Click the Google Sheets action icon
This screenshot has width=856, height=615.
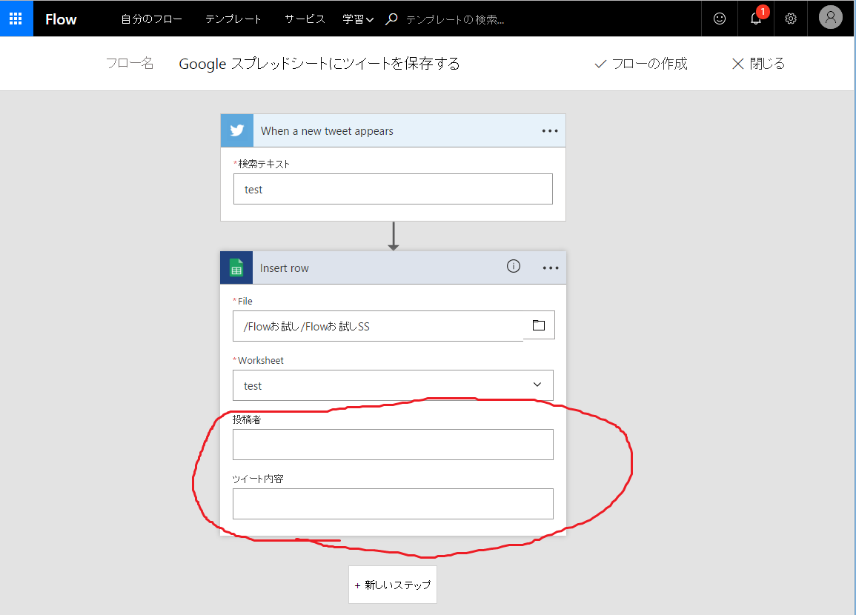click(236, 268)
